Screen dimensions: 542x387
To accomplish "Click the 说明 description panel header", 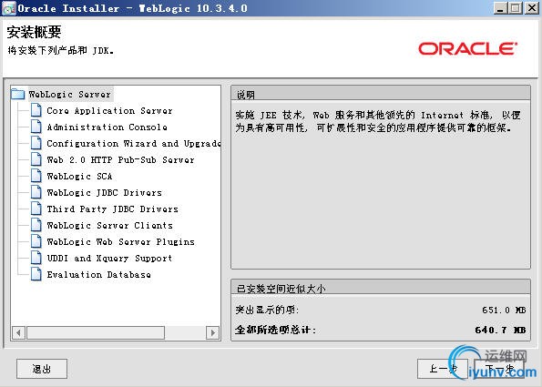I will (x=381, y=94).
